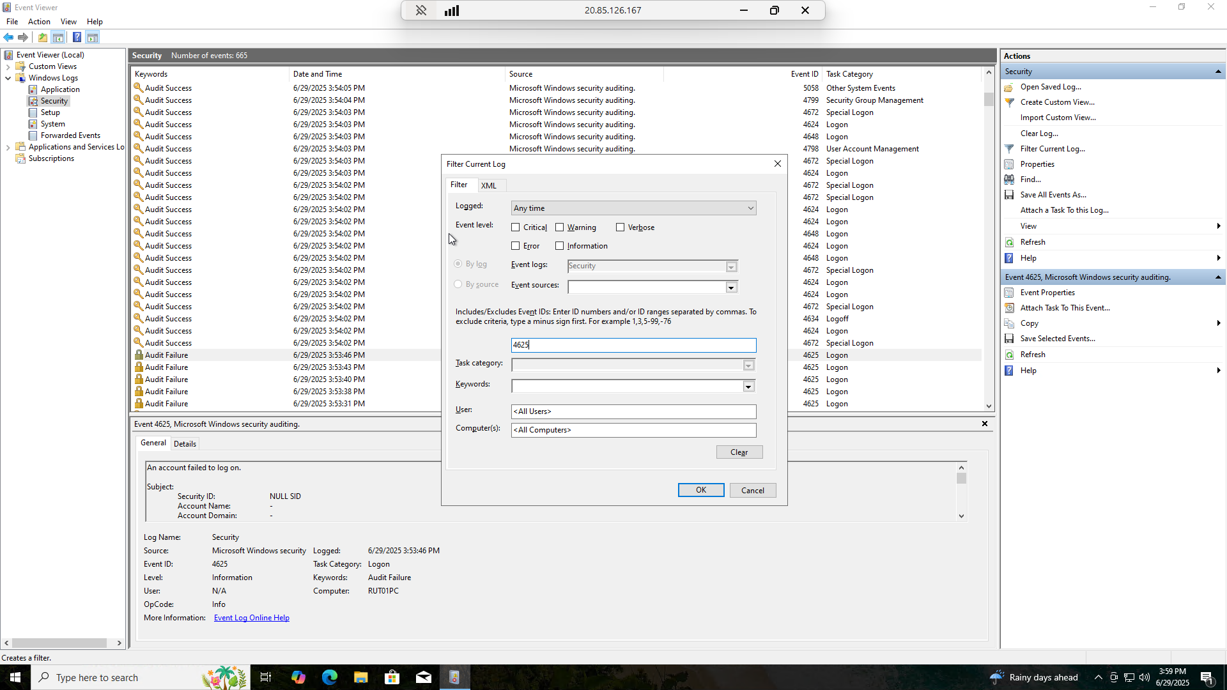
Task: Click Save All Events As action
Action: (x=1053, y=195)
